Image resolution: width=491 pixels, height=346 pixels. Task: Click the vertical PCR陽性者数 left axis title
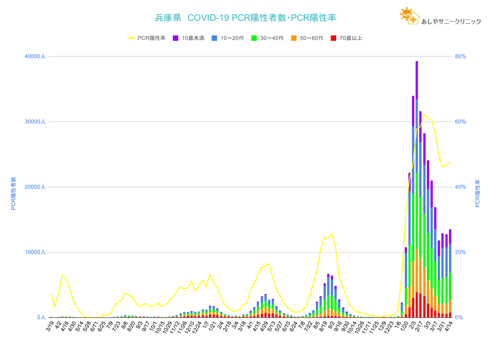tap(14, 193)
